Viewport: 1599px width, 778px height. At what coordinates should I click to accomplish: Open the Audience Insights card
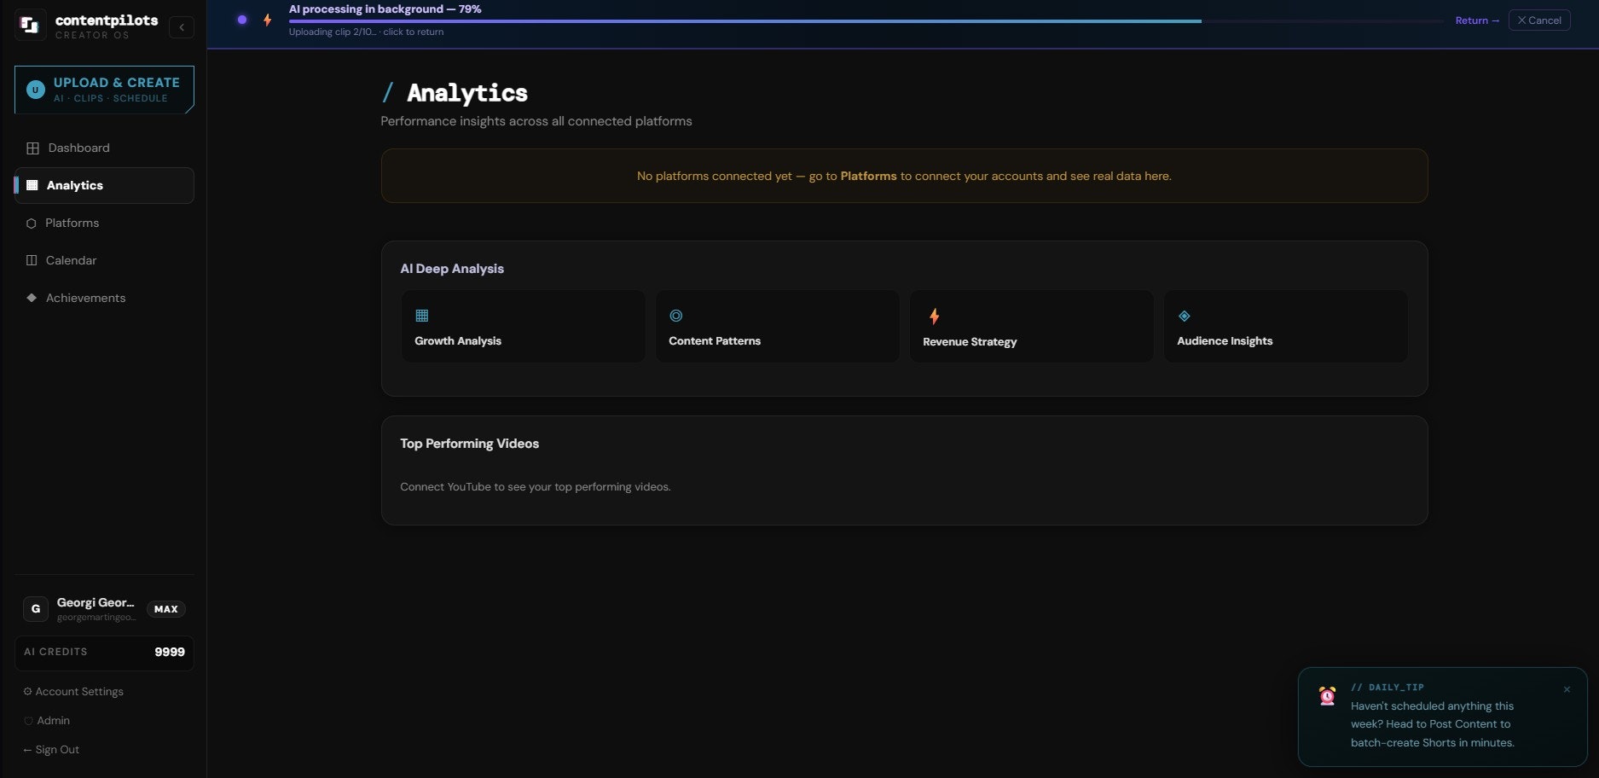tap(1285, 327)
